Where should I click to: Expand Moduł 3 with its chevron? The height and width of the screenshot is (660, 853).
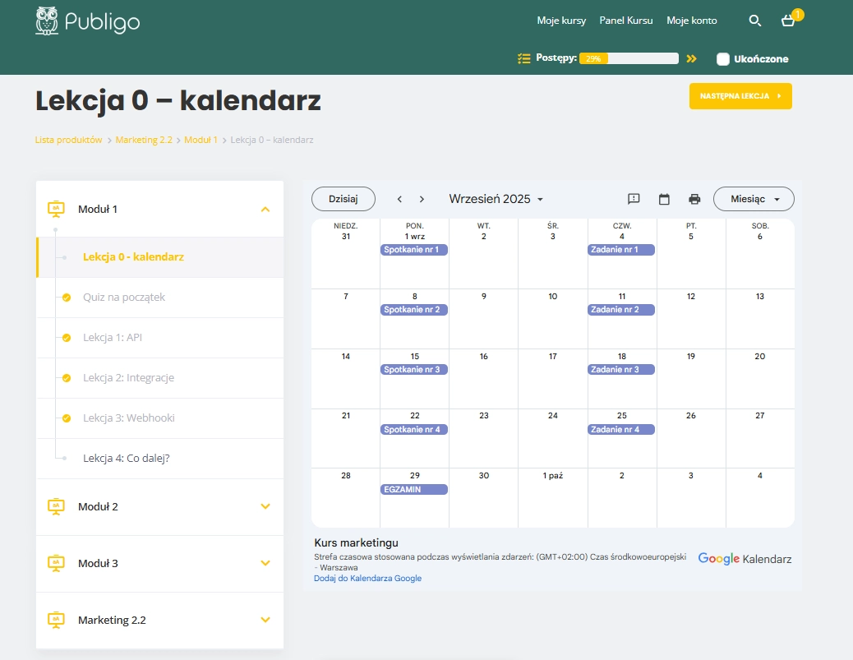[265, 563]
